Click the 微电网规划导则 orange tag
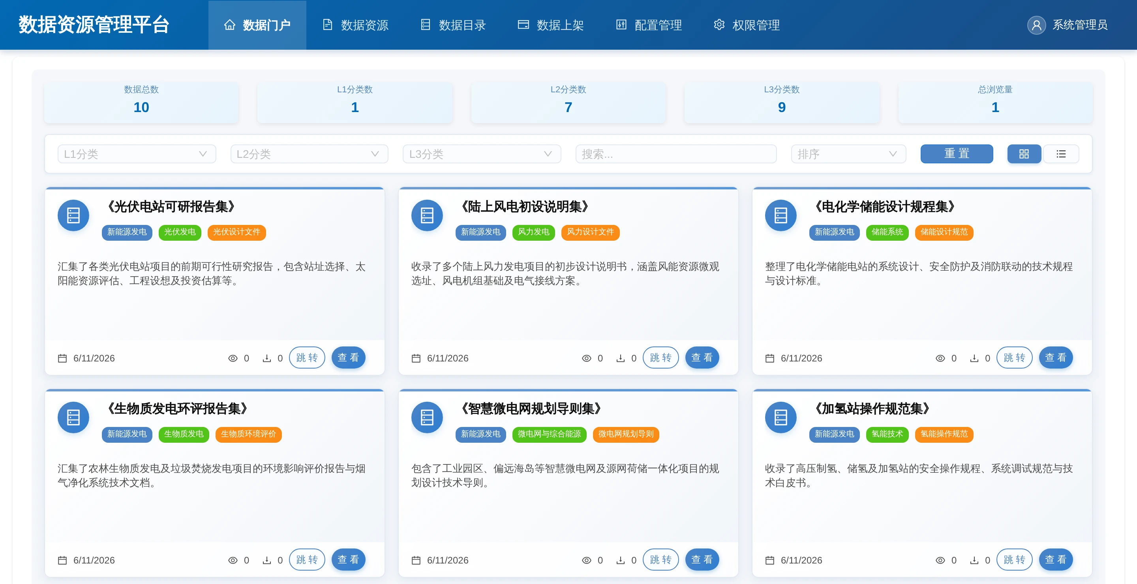Image resolution: width=1137 pixels, height=584 pixels. click(x=626, y=434)
